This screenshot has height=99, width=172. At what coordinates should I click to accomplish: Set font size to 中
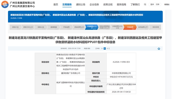pyautogui.click(x=105, y=49)
